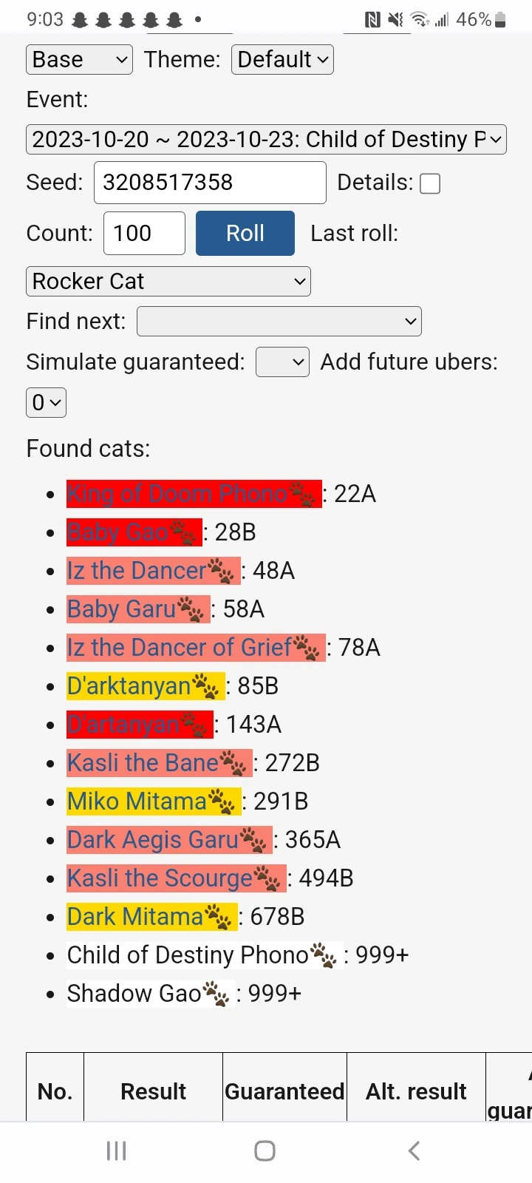Open the Child of Destiny event selector

tap(266, 139)
